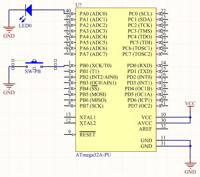Click the PC7 (TOSC2) pin label

tap(137, 54)
